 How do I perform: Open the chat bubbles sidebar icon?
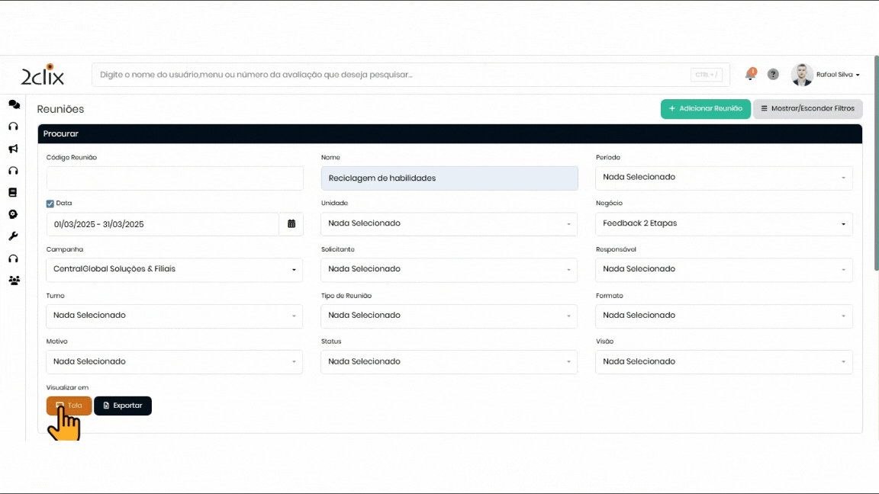[14, 104]
